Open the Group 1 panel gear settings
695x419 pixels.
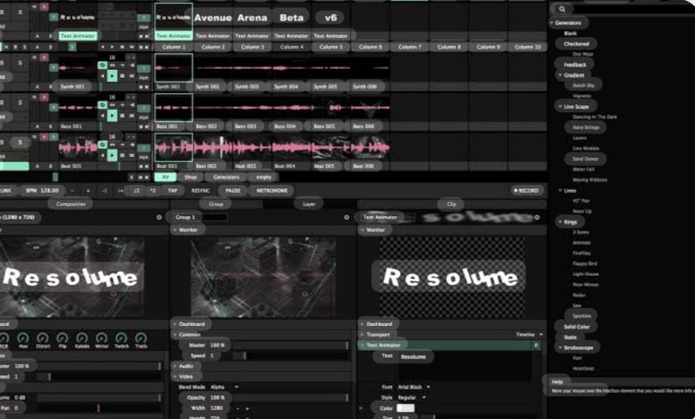(347, 217)
